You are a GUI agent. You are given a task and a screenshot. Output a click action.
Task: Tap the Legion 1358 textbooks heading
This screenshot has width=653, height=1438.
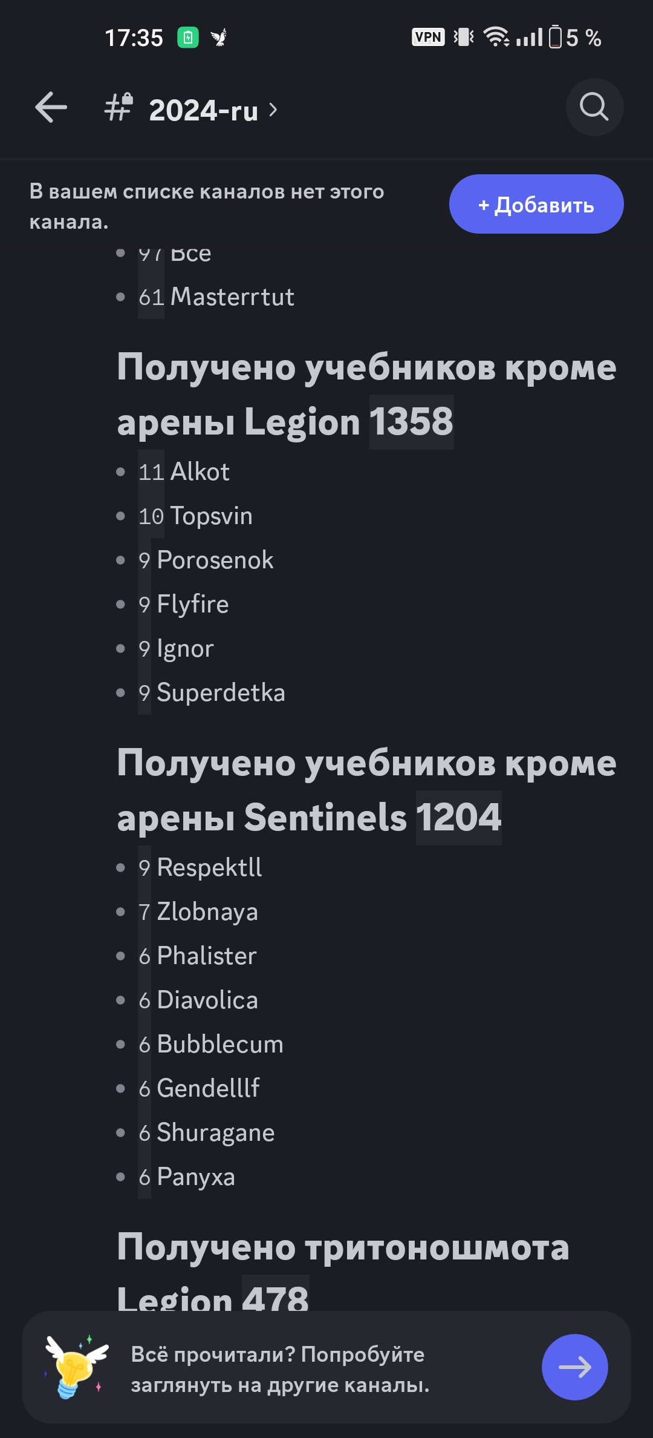pos(366,394)
